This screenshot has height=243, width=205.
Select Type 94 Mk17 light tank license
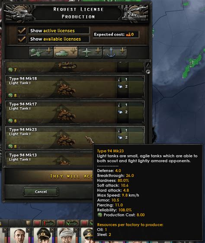75,112
